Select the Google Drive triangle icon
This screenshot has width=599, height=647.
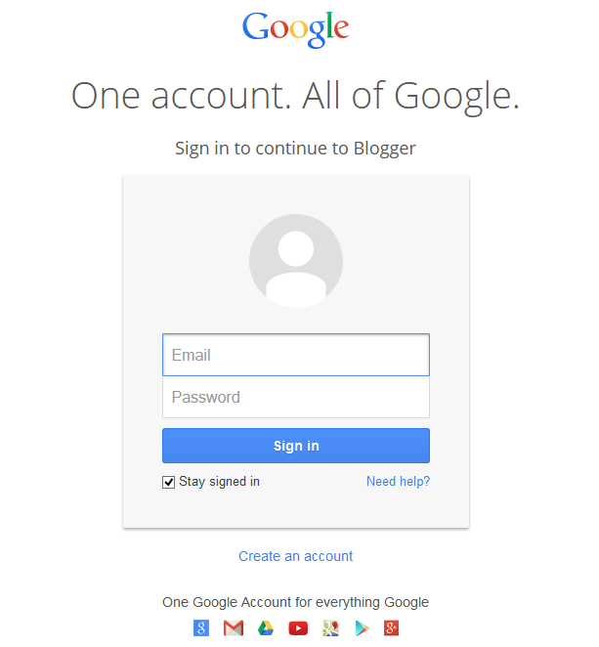(x=266, y=628)
